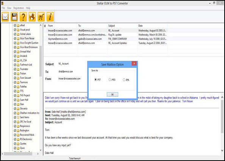This screenshot has width=225, height=161.
Task: Select the TTS folder
Action: click(x=22, y=91)
